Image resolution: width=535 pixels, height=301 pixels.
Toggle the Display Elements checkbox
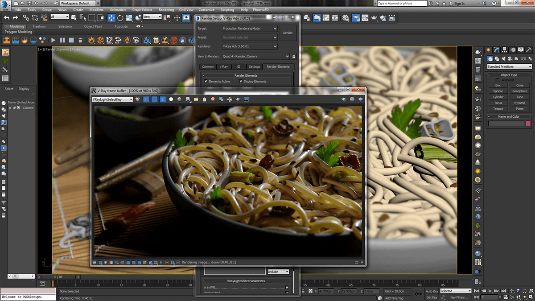tap(241, 82)
